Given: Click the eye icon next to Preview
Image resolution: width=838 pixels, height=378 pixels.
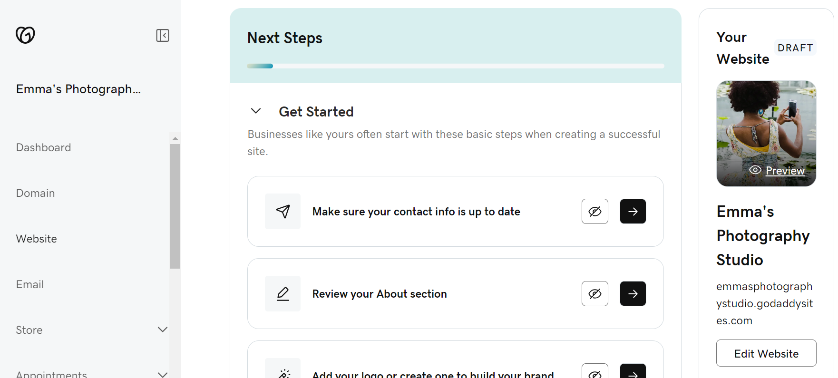Looking at the screenshot, I should click(755, 170).
